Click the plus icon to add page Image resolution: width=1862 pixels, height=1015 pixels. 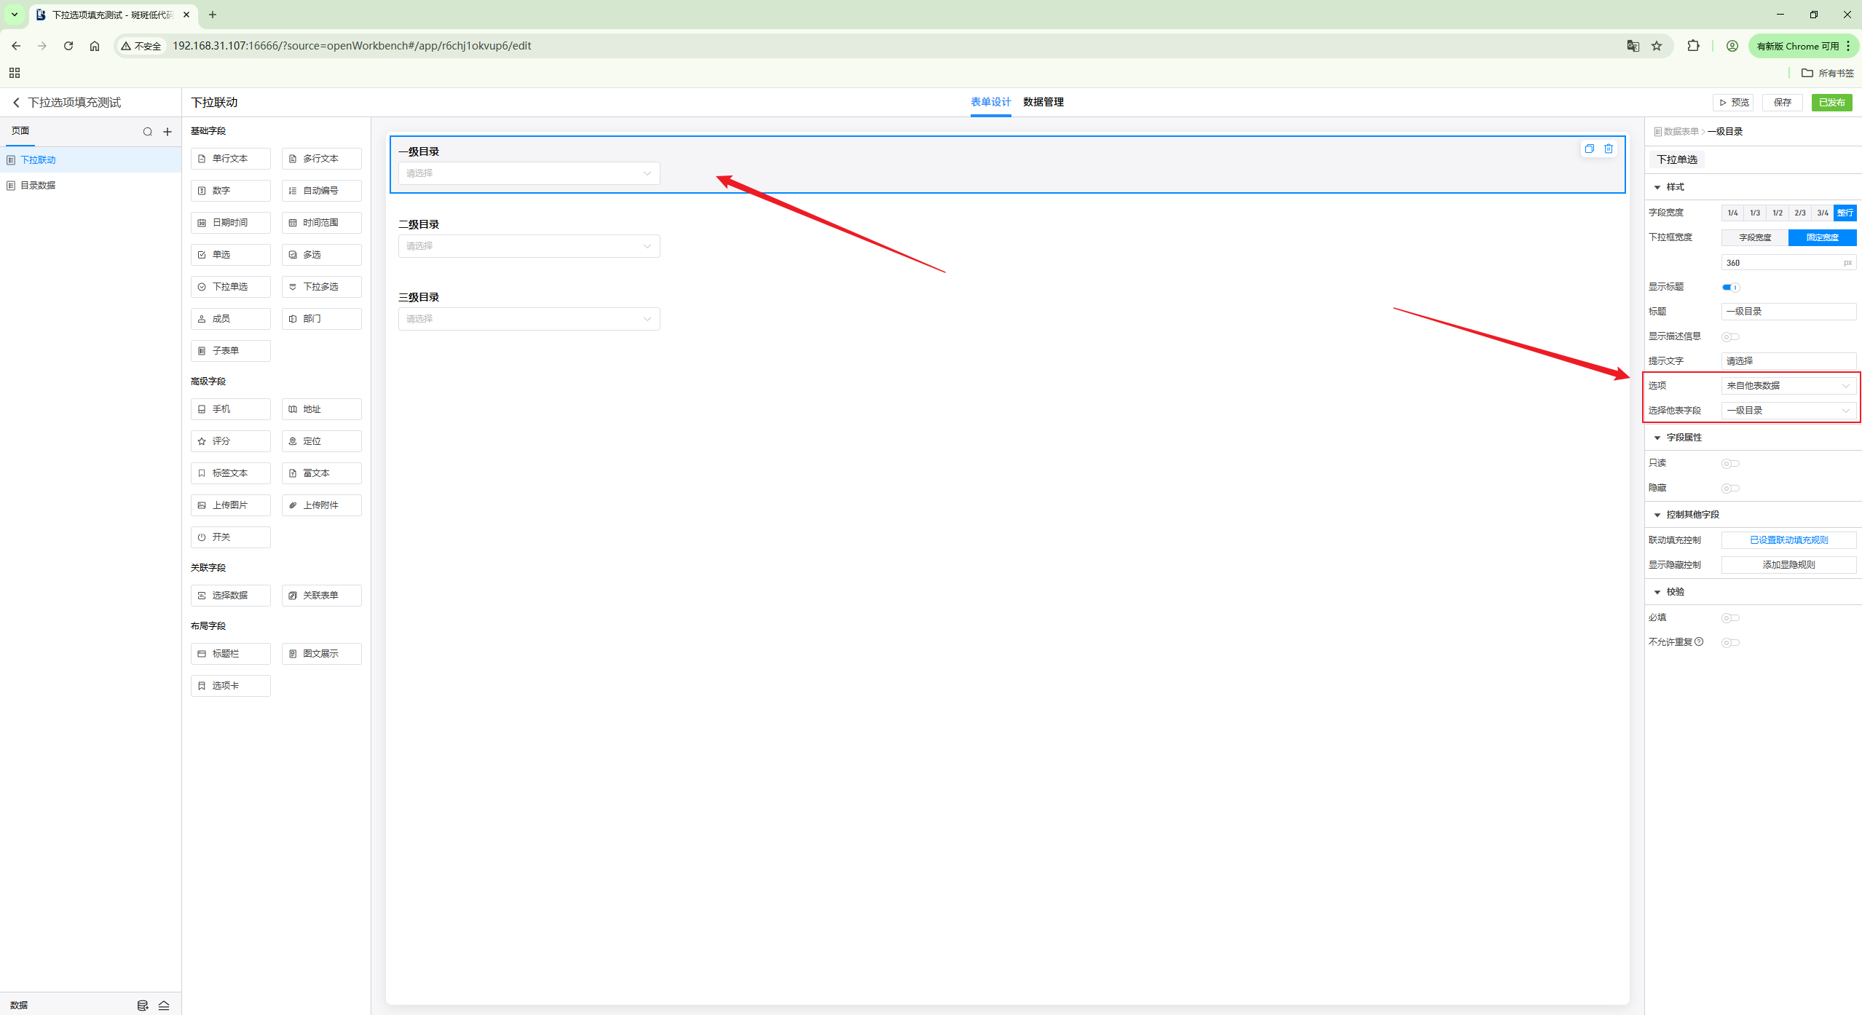click(x=167, y=132)
